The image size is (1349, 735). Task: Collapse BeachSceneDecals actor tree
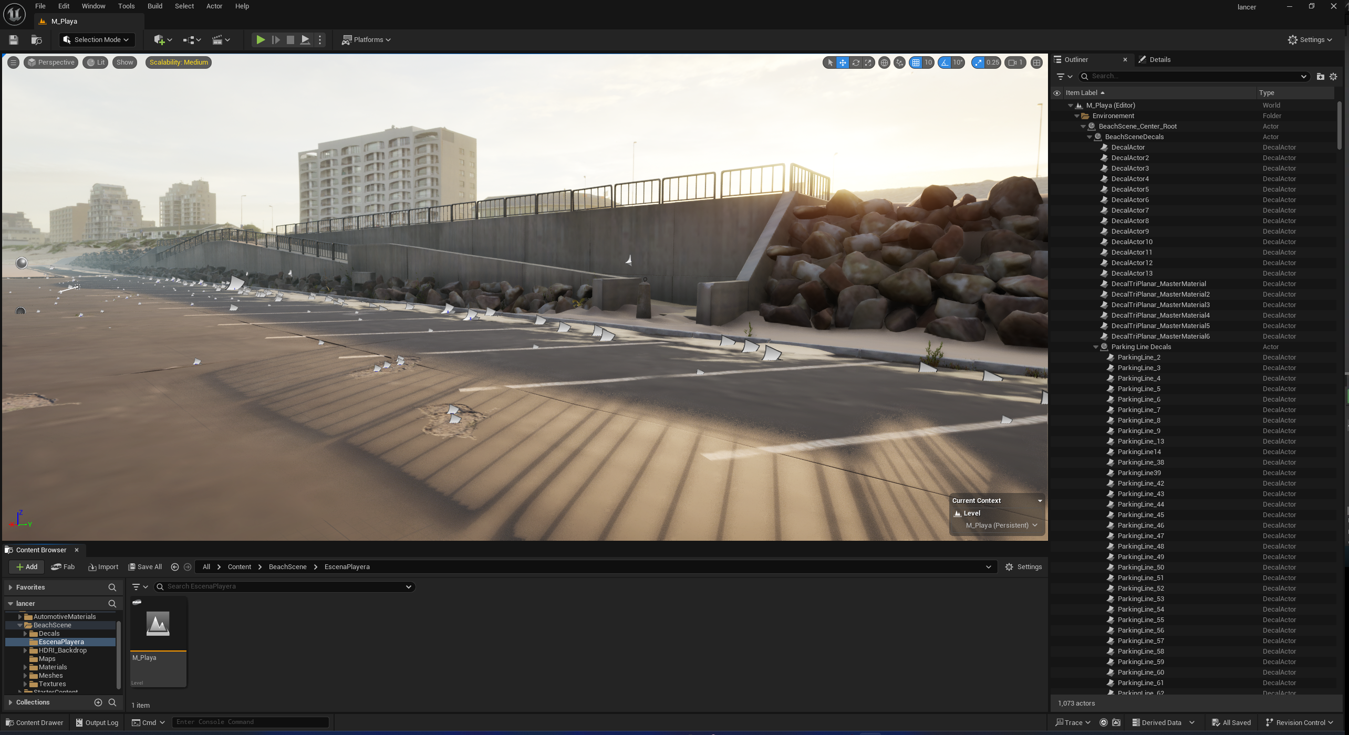1090,138
